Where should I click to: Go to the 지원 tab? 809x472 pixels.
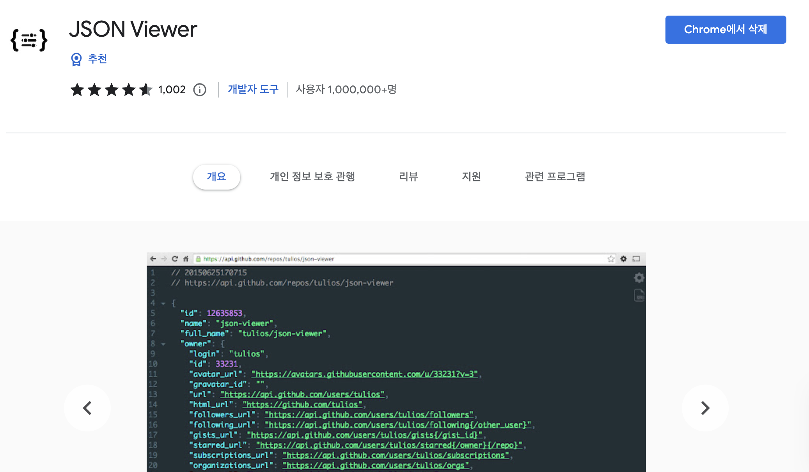[x=471, y=177]
